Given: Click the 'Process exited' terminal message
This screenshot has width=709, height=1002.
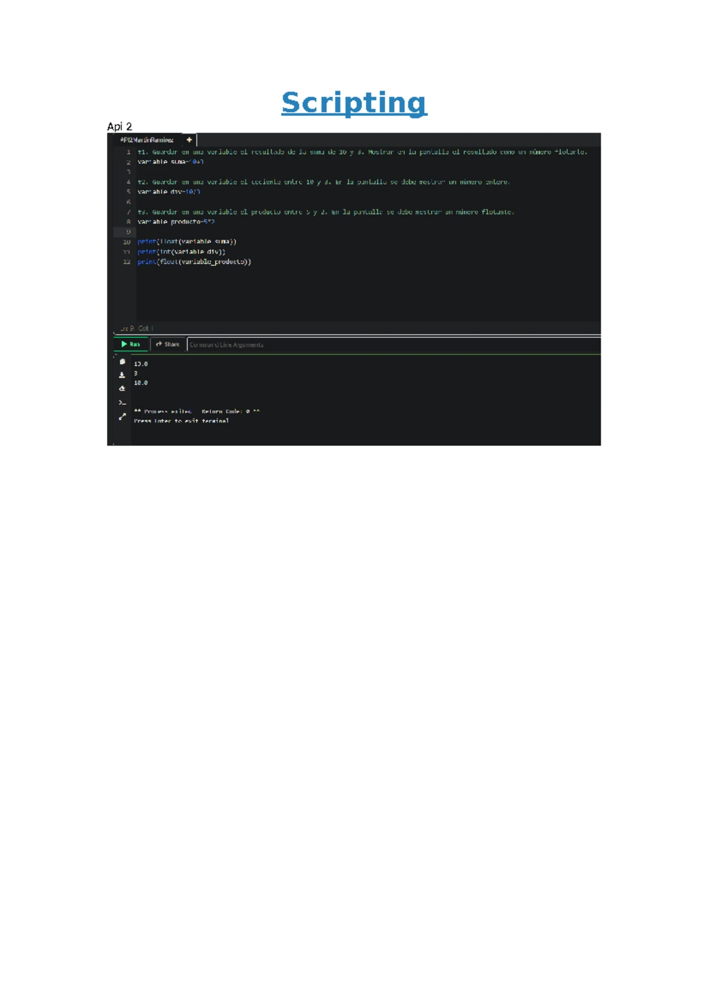Looking at the screenshot, I should click(197, 411).
